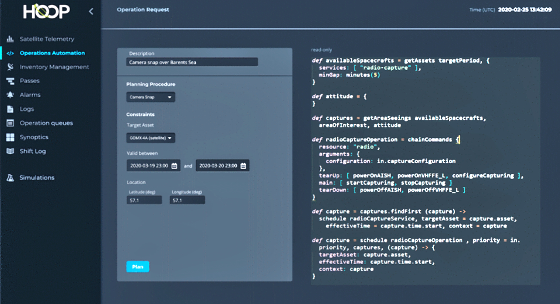560x304 pixels.
Task: Open the Camera Snap planning procedure dropdown
Action: pos(151,97)
